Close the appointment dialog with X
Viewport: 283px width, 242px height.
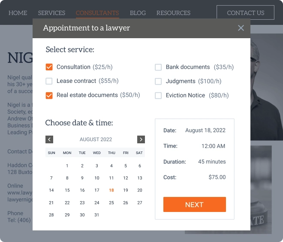pos(241,28)
